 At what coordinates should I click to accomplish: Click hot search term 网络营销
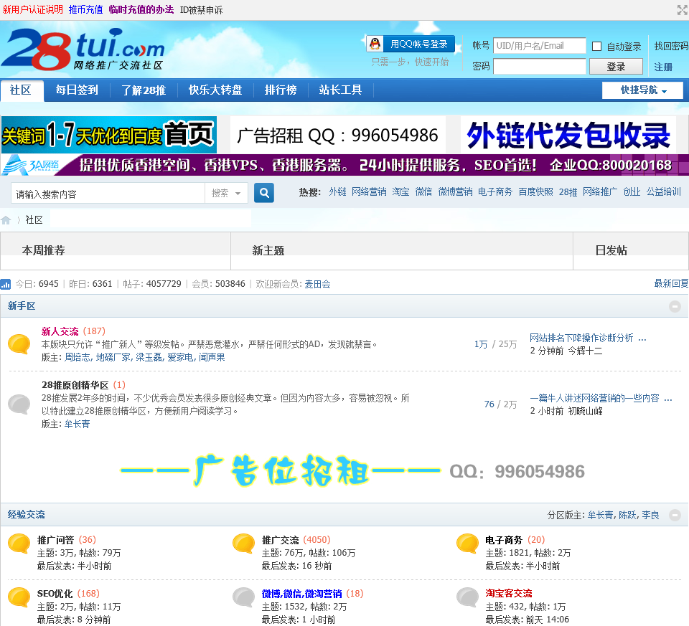point(369,192)
